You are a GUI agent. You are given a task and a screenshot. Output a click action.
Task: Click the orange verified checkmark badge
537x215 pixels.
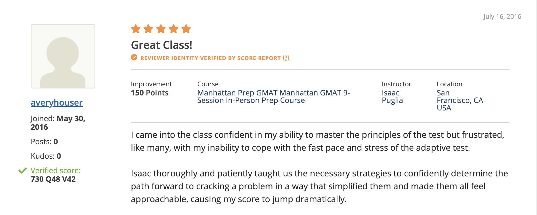[134, 58]
